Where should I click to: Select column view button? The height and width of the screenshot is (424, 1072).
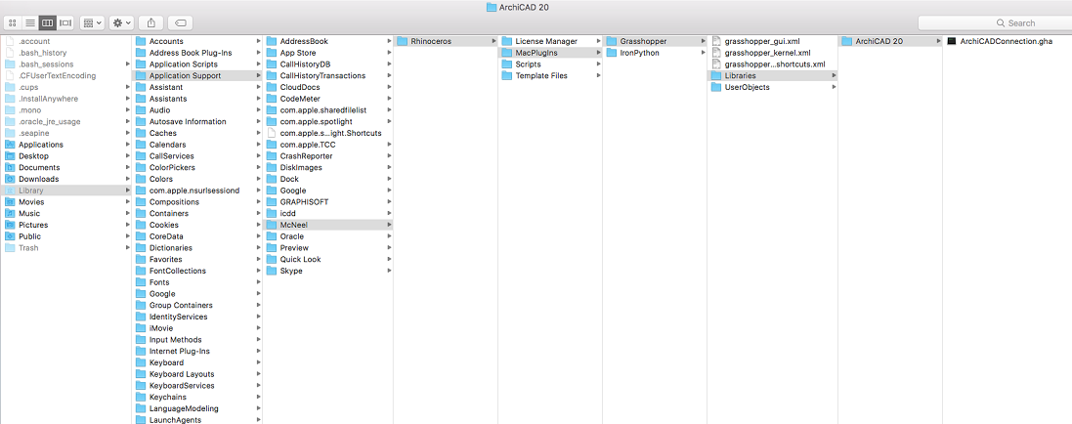tap(47, 22)
